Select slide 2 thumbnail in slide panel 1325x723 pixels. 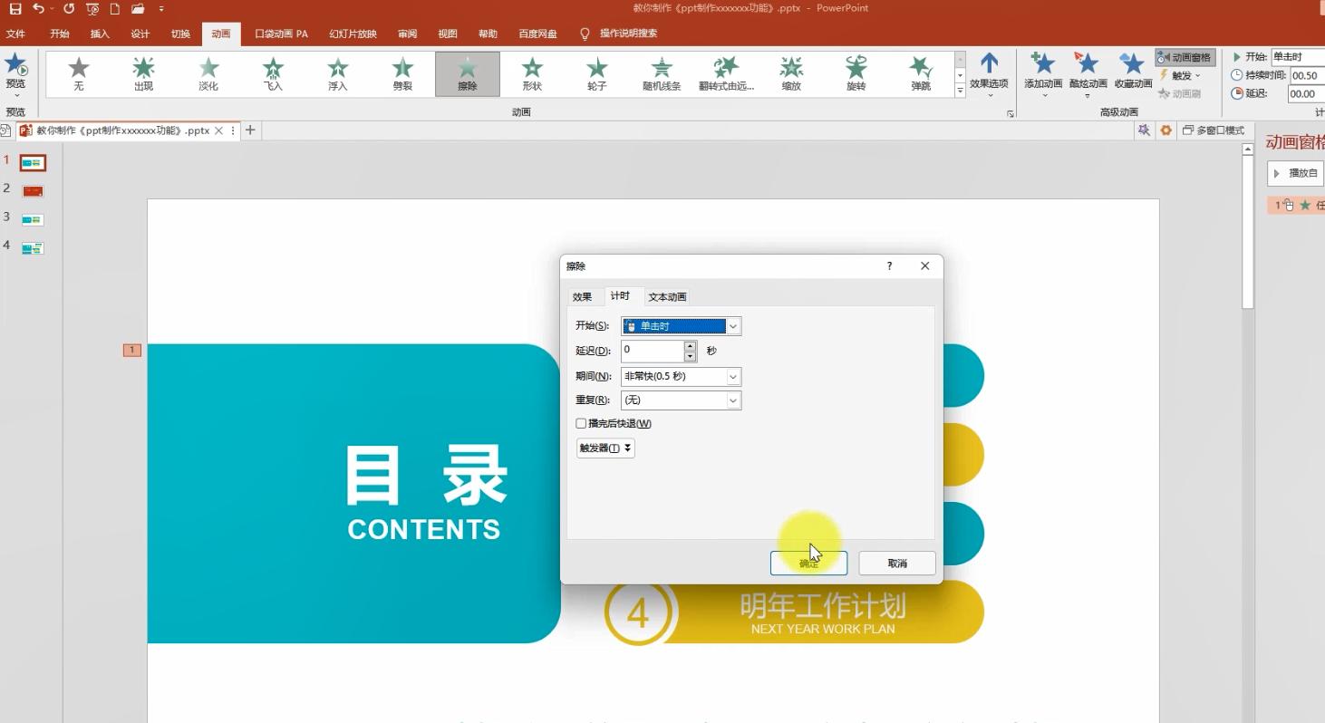coord(33,191)
